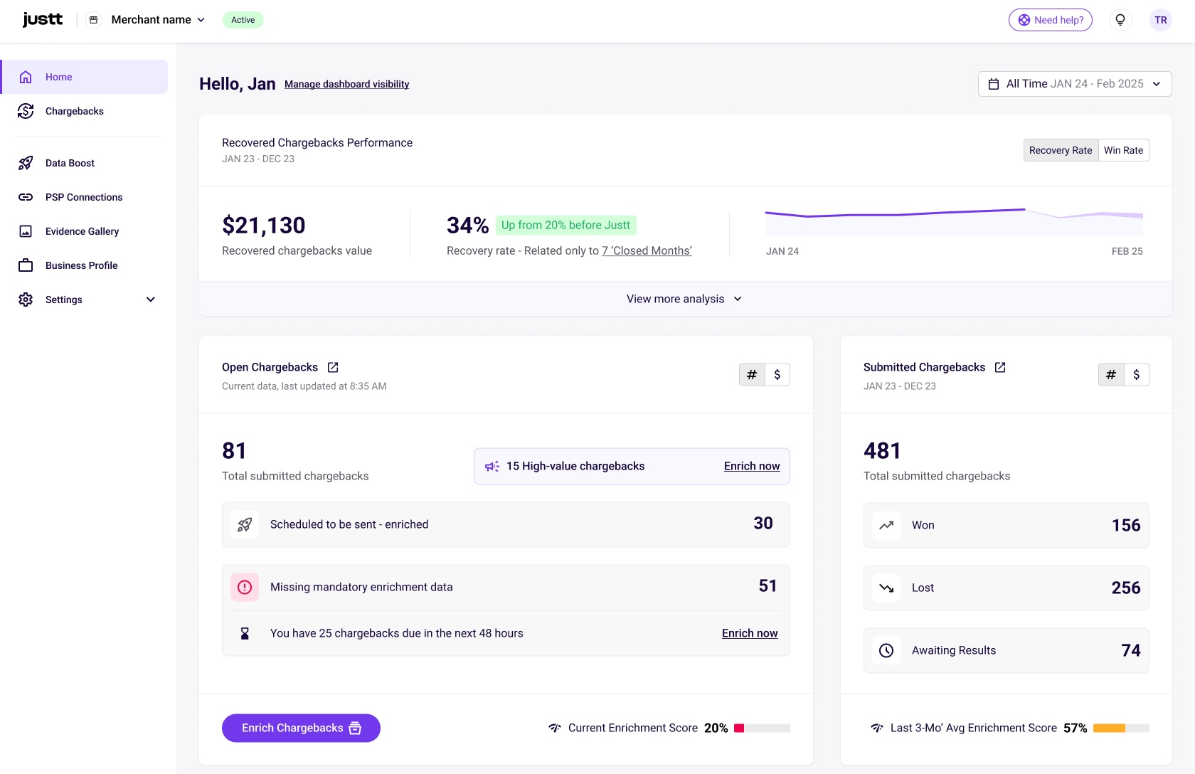The width and height of the screenshot is (1195, 774).
Task: Open the All Time date range dropdown
Action: pyautogui.click(x=1074, y=84)
